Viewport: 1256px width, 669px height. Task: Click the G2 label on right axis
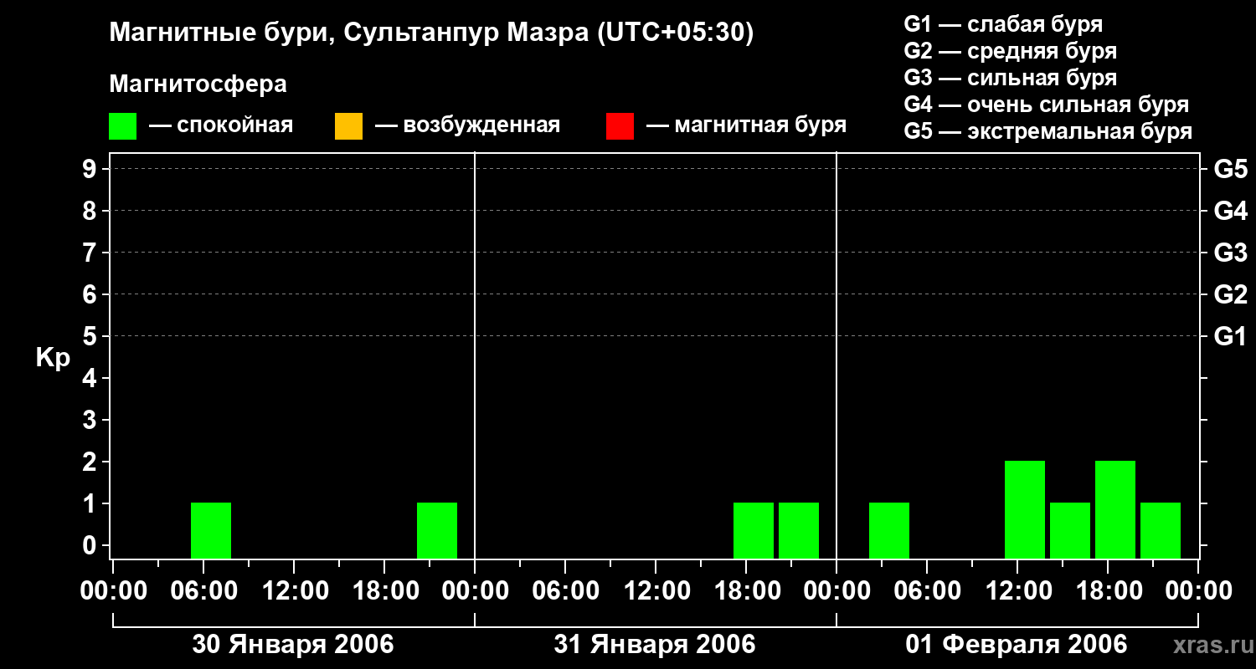1231,294
